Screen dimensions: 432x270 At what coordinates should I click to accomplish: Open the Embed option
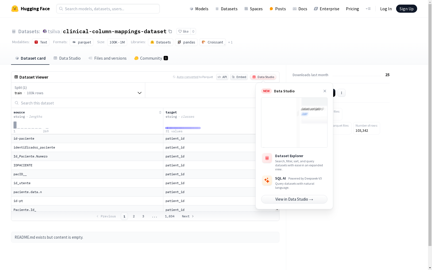[x=239, y=77]
